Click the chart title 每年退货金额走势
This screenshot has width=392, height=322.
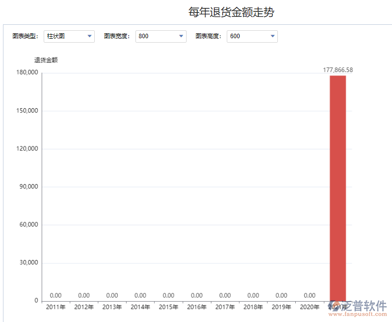(x=231, y=12)
